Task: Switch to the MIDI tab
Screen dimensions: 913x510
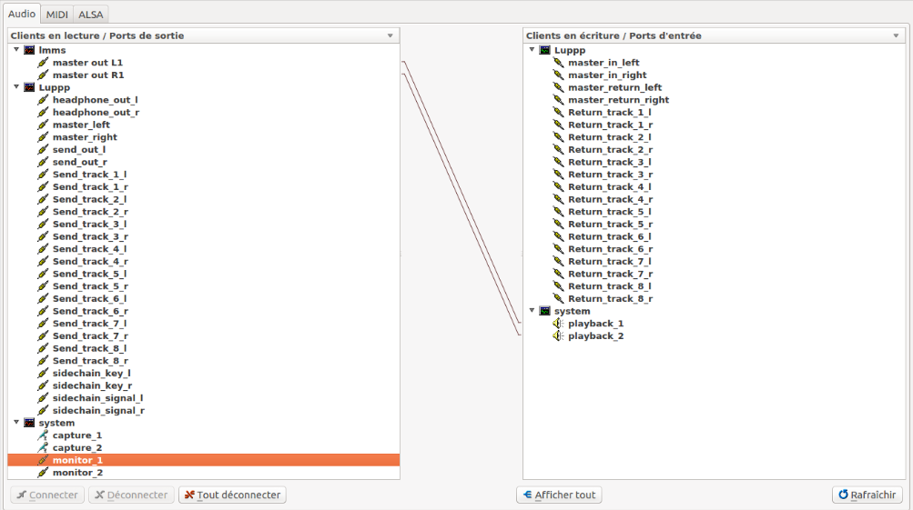Action: [x=57, y=14]
